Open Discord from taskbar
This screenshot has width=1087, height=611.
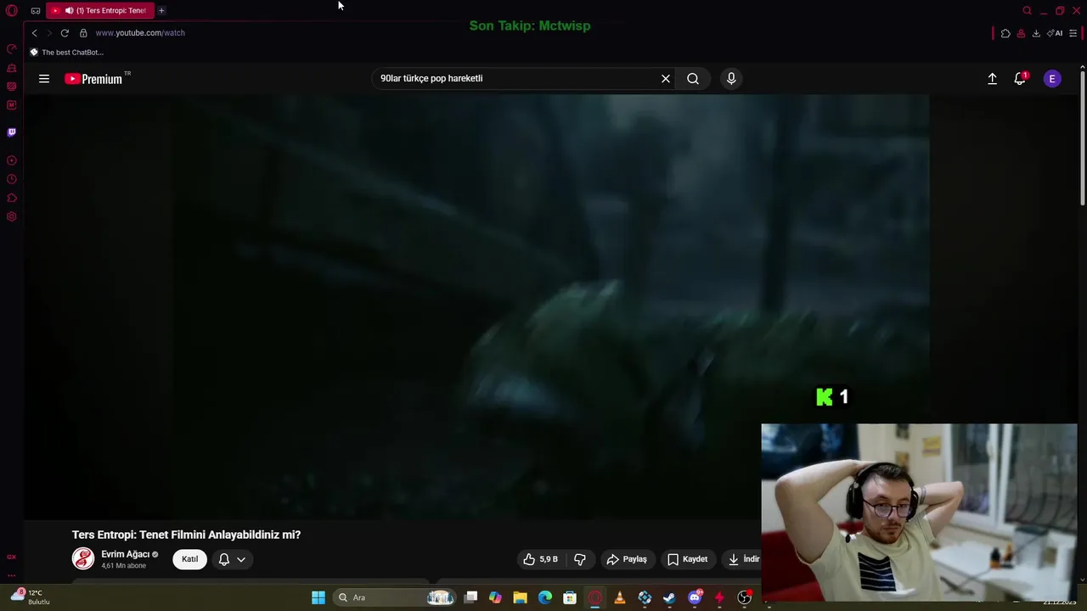tap(695, 597)
